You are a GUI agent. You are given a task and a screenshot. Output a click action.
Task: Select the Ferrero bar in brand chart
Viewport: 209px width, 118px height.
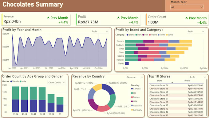tap(159, 41)
